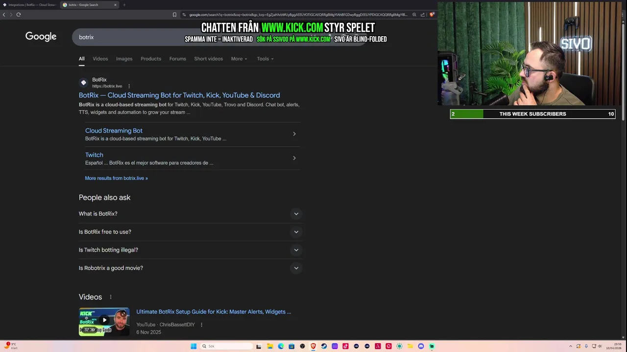This screenshot has width=627, height=352.
Task: Open the Twitch sitelink
Action: point(94,155)
